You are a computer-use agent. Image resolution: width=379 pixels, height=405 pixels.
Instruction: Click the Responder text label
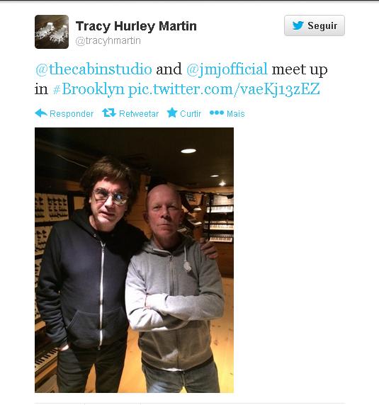pyautogui.click(x=72, y=114)
